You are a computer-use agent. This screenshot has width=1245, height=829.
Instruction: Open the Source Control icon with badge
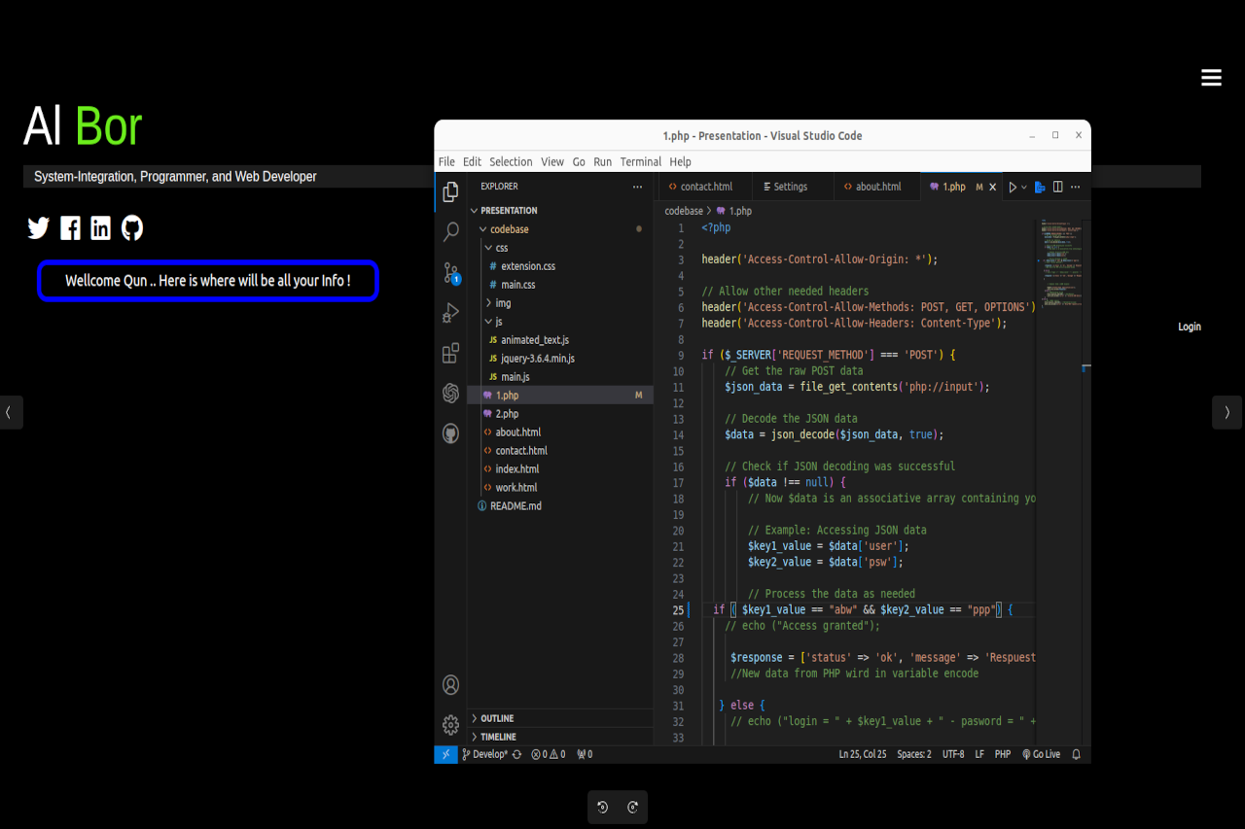coord(450,273)
